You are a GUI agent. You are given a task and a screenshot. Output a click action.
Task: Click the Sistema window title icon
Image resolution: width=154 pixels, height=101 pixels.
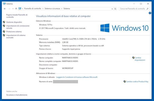[x=4, y=4]
